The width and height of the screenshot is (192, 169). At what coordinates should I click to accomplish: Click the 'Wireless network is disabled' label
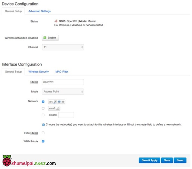pos(21,38)
